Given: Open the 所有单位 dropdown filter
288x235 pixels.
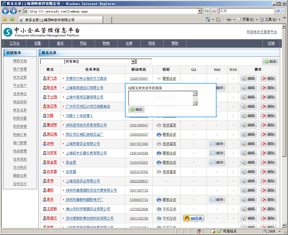Looking at the screenshot, I should click(133, 61).
